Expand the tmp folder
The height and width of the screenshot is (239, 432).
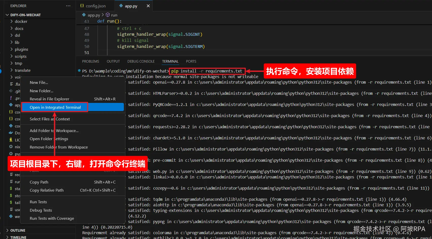tap(40, 63)
